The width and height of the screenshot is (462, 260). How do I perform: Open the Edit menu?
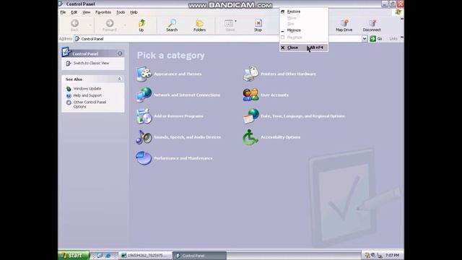(74, 12)
